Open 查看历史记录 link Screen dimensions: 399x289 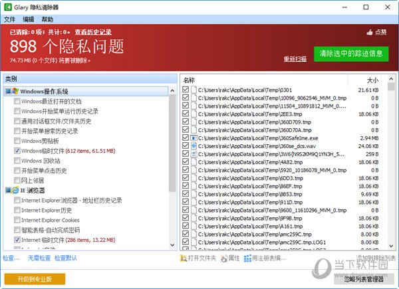click(93, 32)
